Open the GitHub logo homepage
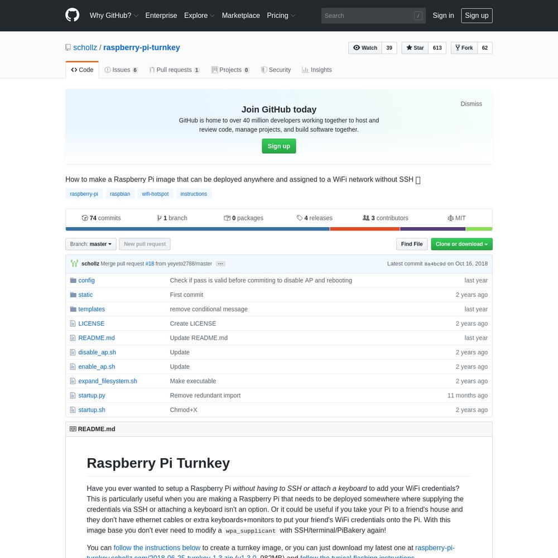The image size is (558, 558). 72,15
